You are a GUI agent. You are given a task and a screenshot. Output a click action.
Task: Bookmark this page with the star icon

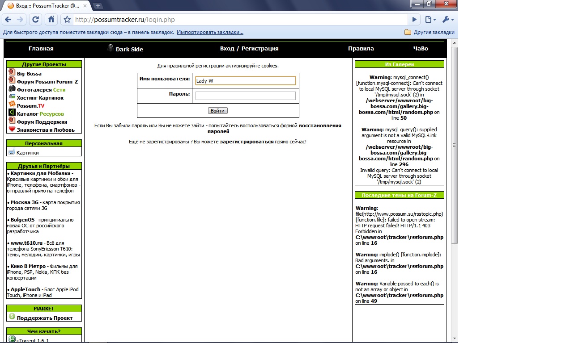67,20
